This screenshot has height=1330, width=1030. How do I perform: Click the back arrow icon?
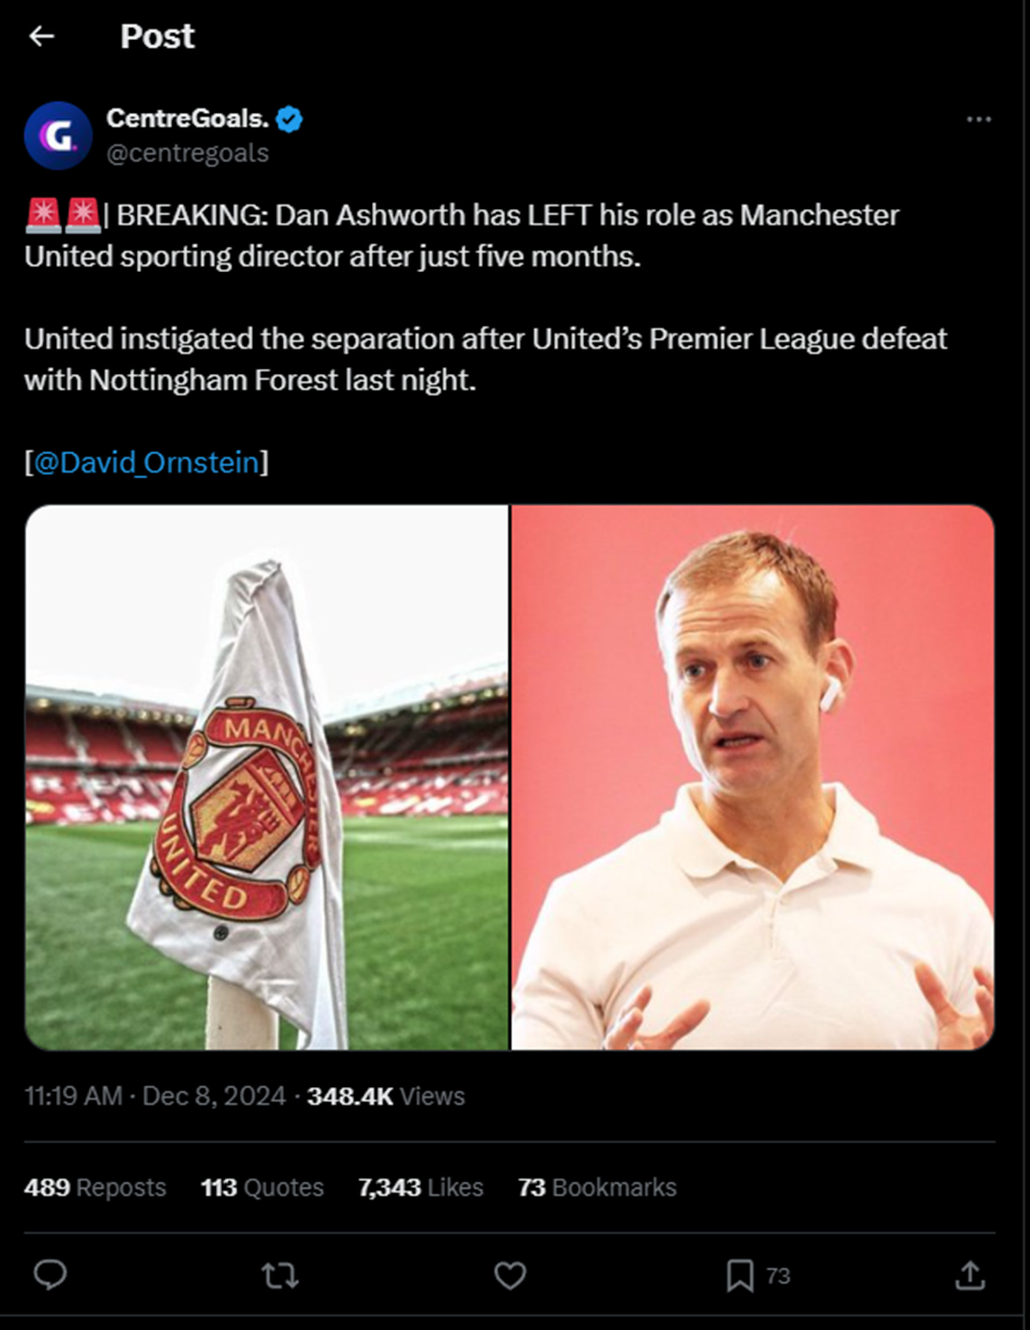[x=41, y=37]
